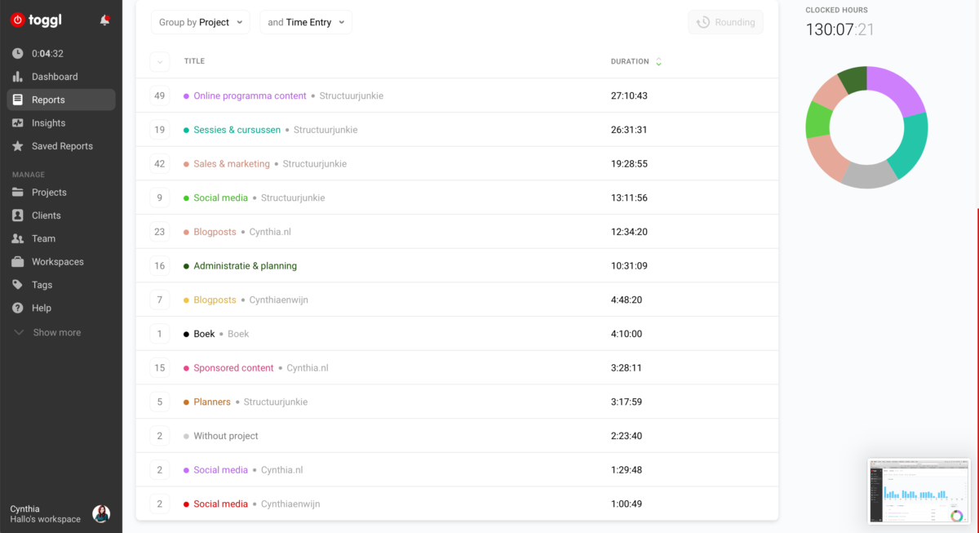Go to Workspaces in the sidebar

(x=57, y=262)
